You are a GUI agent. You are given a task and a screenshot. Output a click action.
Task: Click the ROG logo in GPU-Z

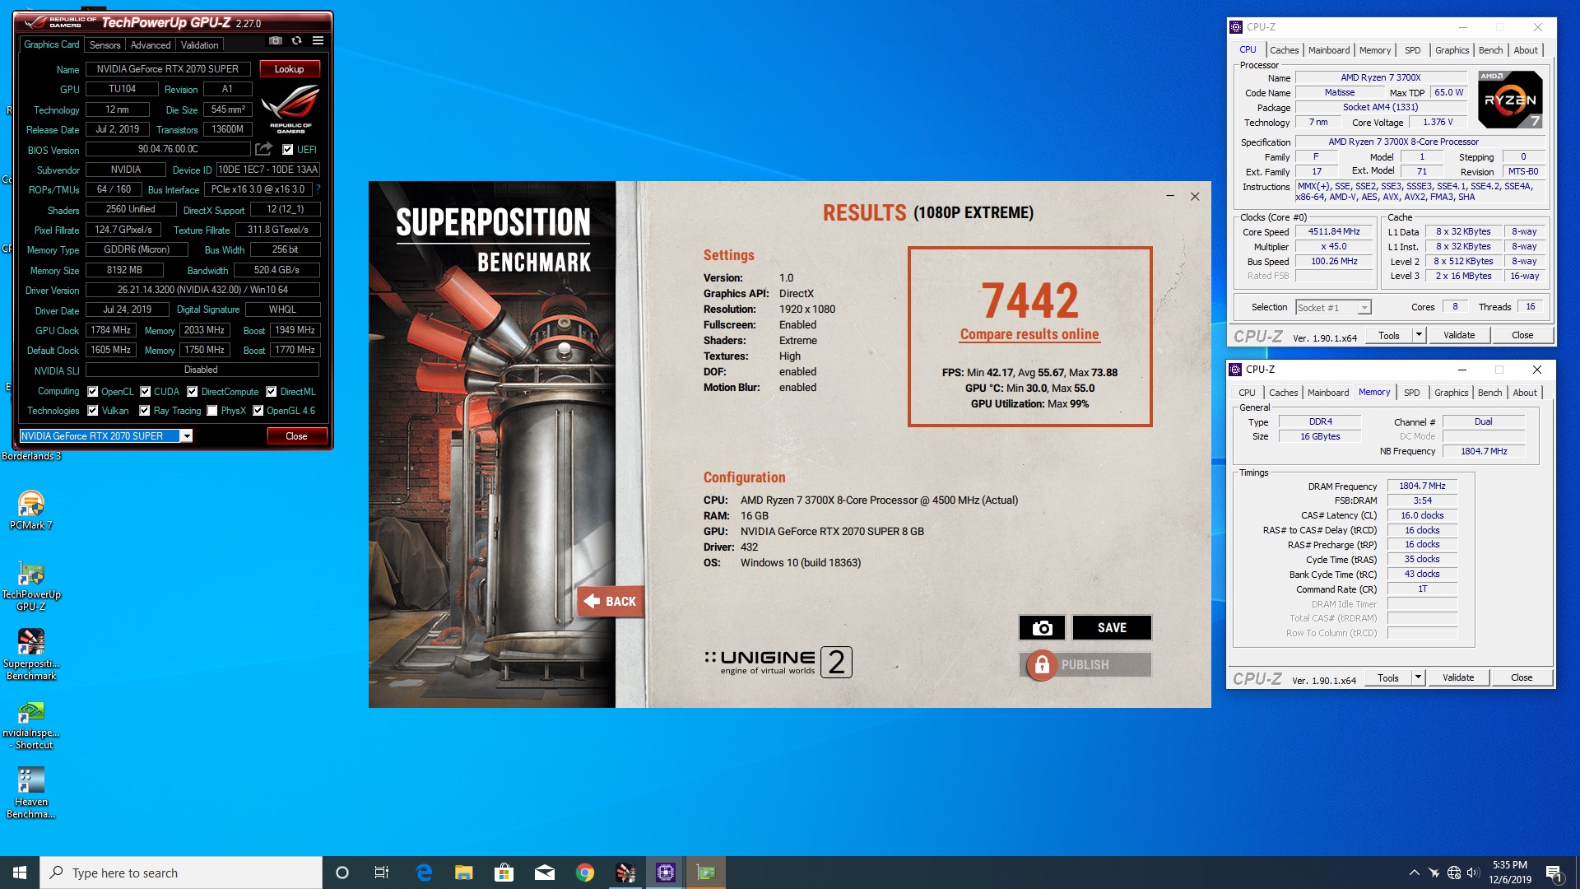tap(290, 109)
